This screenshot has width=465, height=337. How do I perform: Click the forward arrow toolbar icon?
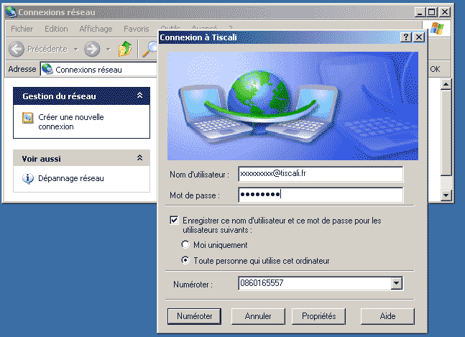92,49
